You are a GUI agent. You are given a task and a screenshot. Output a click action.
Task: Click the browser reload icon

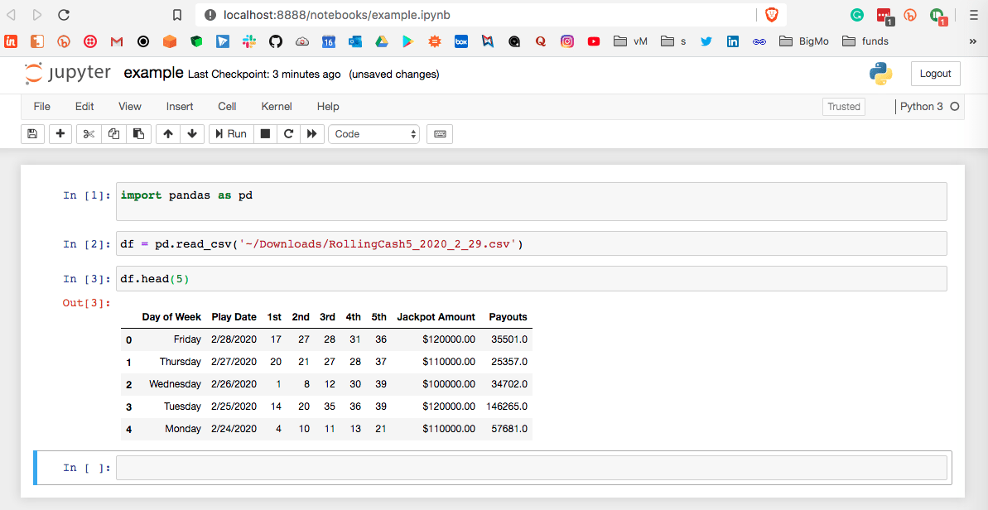pos(64,15)
